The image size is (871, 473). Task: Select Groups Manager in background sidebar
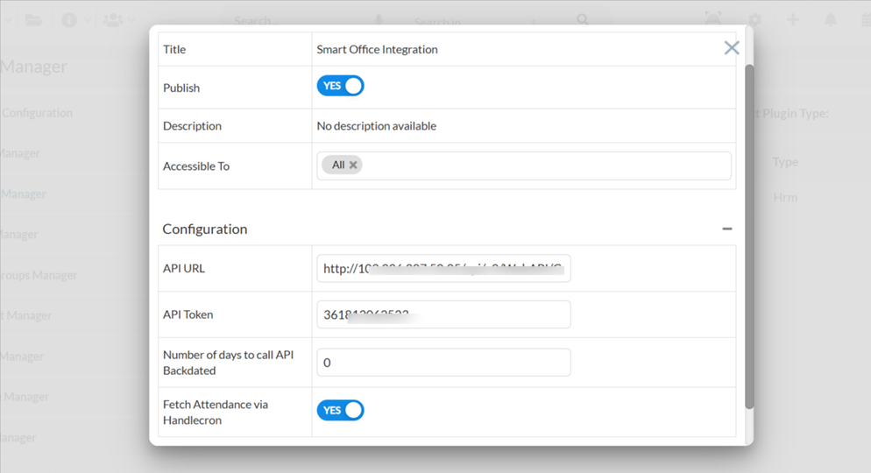pyautogui.click(x=39, y=275)
